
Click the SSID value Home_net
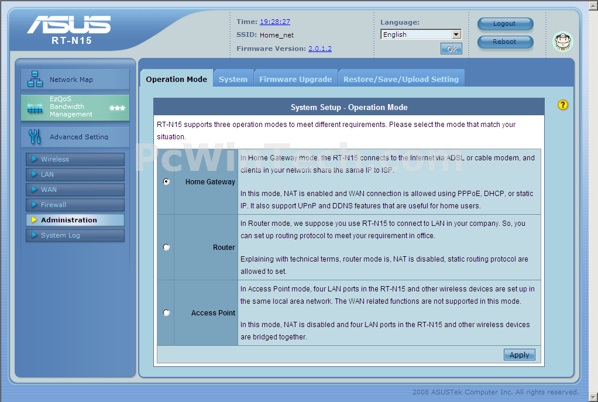coord(277,35)
